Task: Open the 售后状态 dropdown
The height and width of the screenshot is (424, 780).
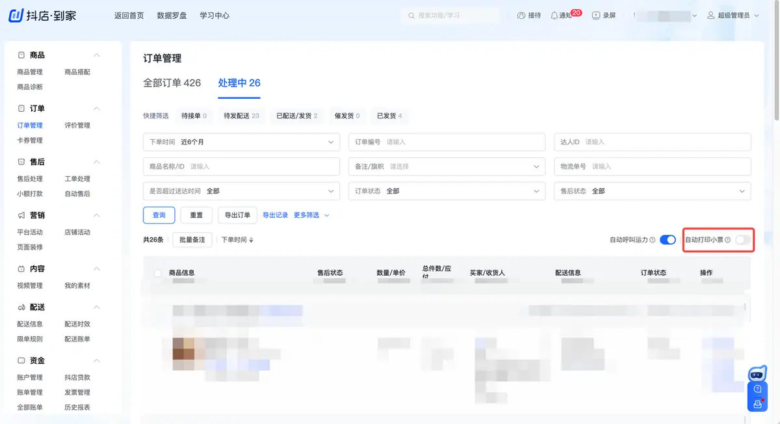Action: pos(653,191)
